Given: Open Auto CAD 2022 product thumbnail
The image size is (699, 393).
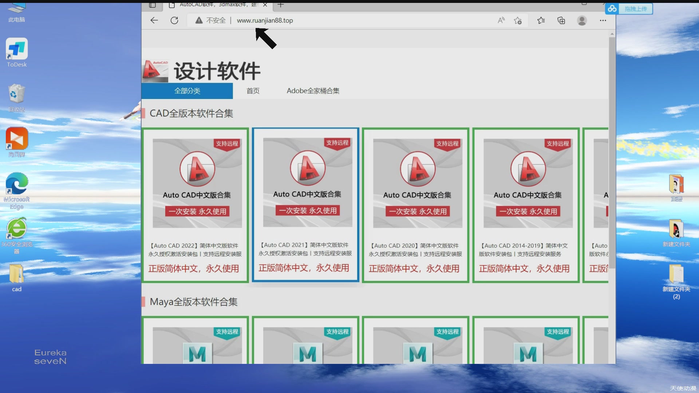Looking at the screenshot, I should coord(197,183).
